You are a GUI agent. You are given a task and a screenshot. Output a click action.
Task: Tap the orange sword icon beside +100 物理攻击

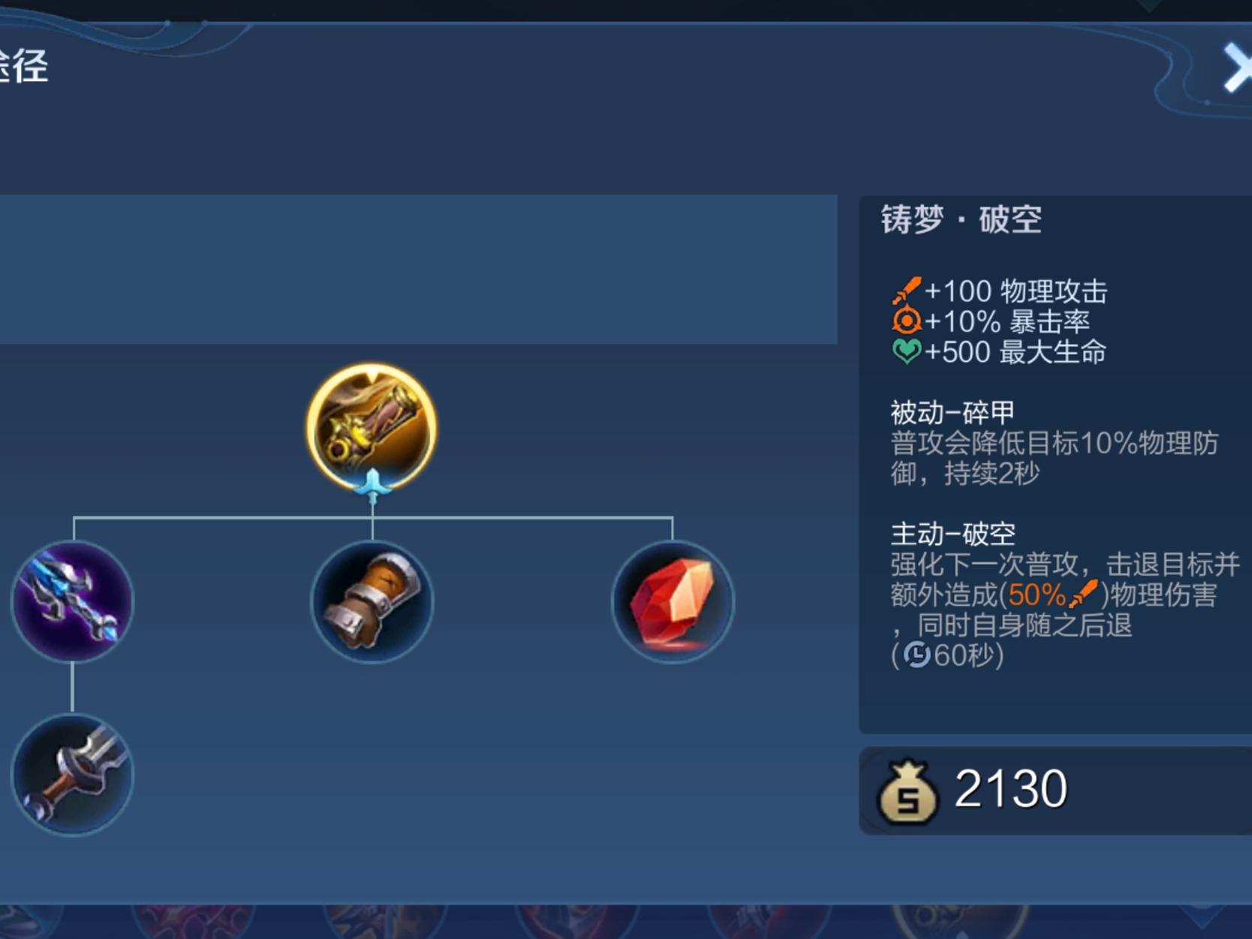(x=906, y=290)
